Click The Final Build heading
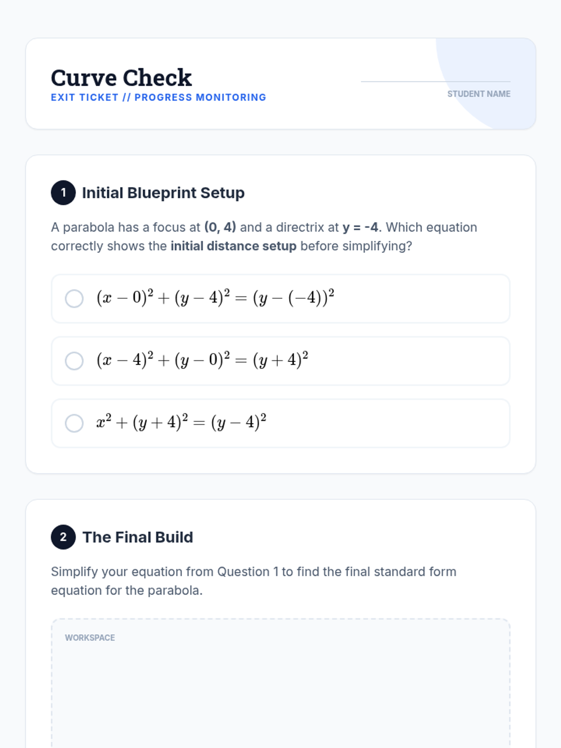Viewport: 561px width, 748px height. pyautogui.click(x=137, y=537)
